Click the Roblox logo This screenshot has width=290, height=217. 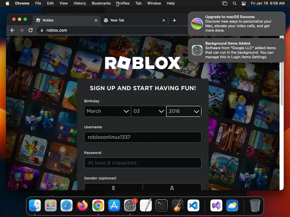[142, 63]
